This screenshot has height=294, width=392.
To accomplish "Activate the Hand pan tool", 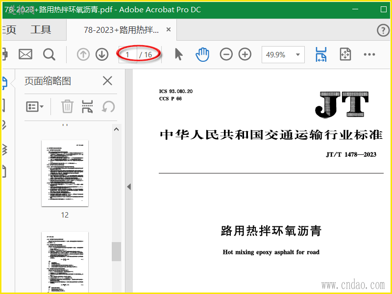I will (202, 54).
